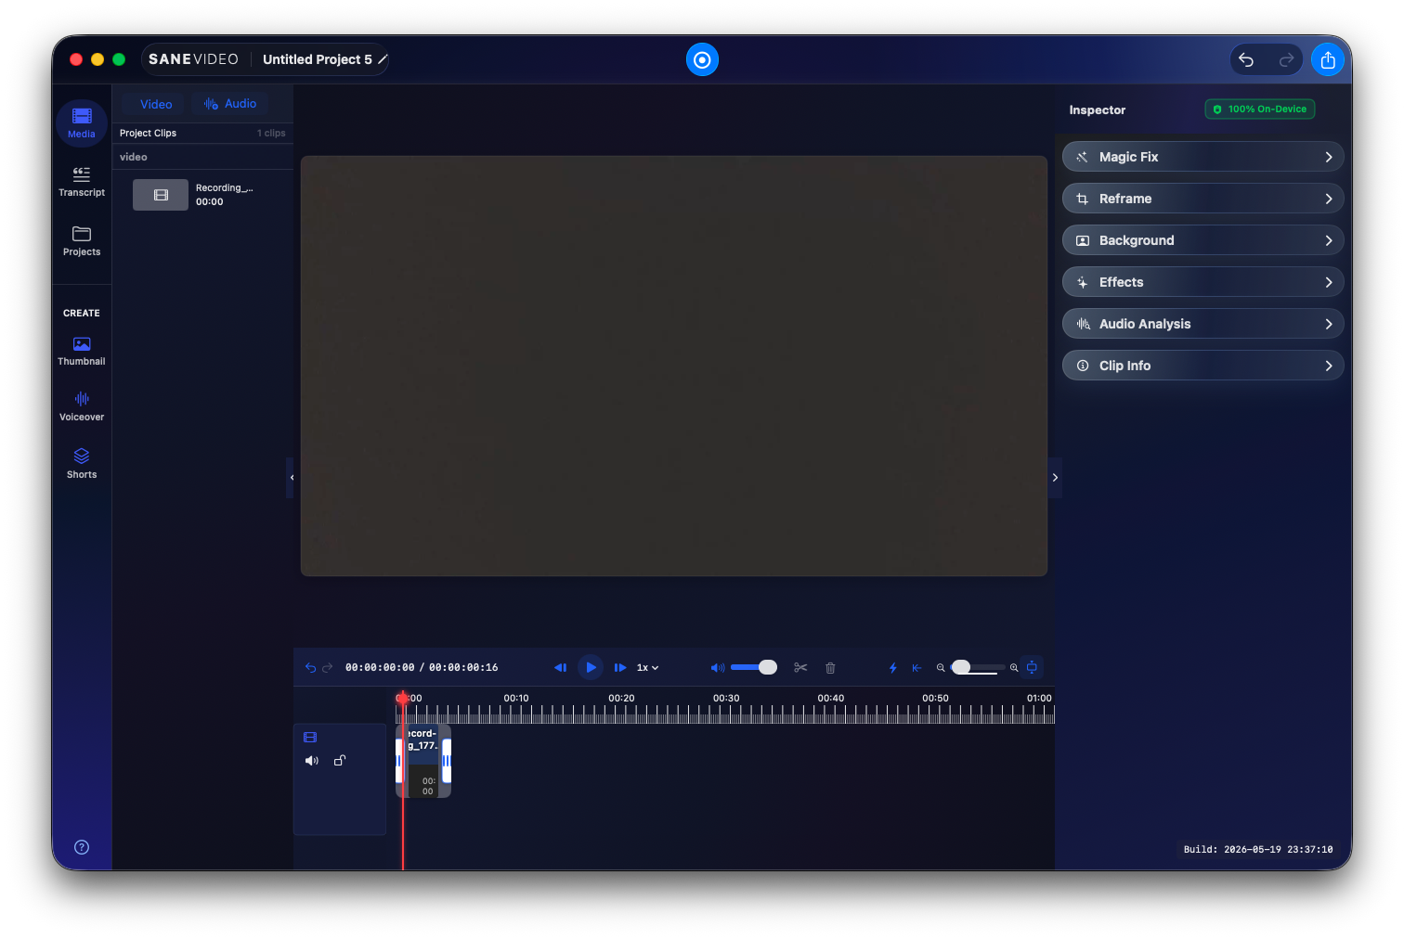Collapse the left panel arrow
Viewport: 1404px width, 939px height.
[x=292, y=478]
